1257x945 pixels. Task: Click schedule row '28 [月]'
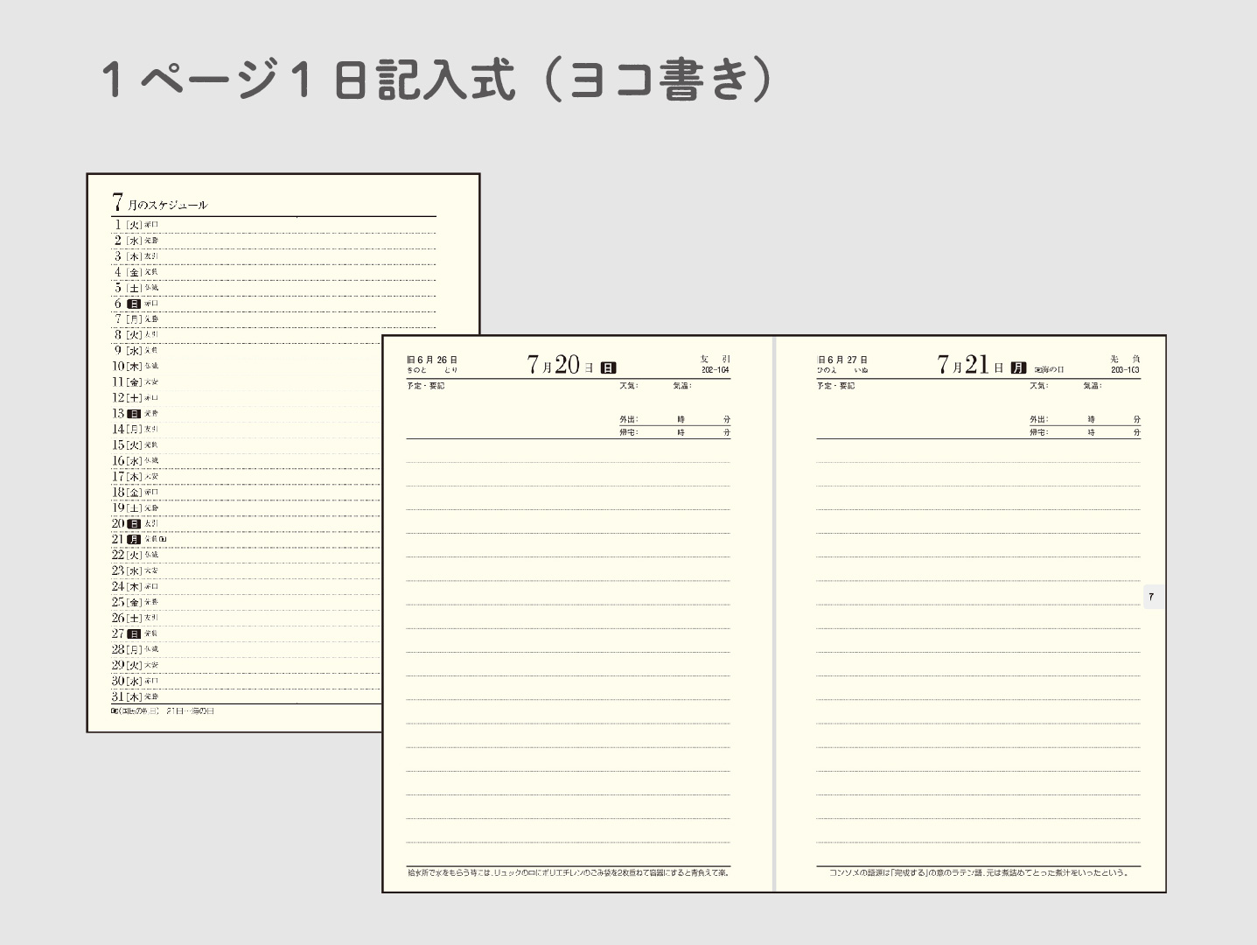[x=247, y=650]
